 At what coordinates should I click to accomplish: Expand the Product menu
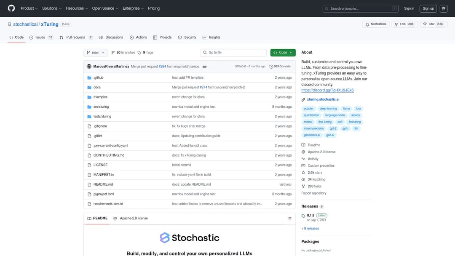click(29, 8)
